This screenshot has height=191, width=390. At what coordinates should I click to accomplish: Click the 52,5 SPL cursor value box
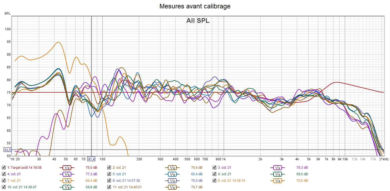pyautogui.click(x=7, y=150)
